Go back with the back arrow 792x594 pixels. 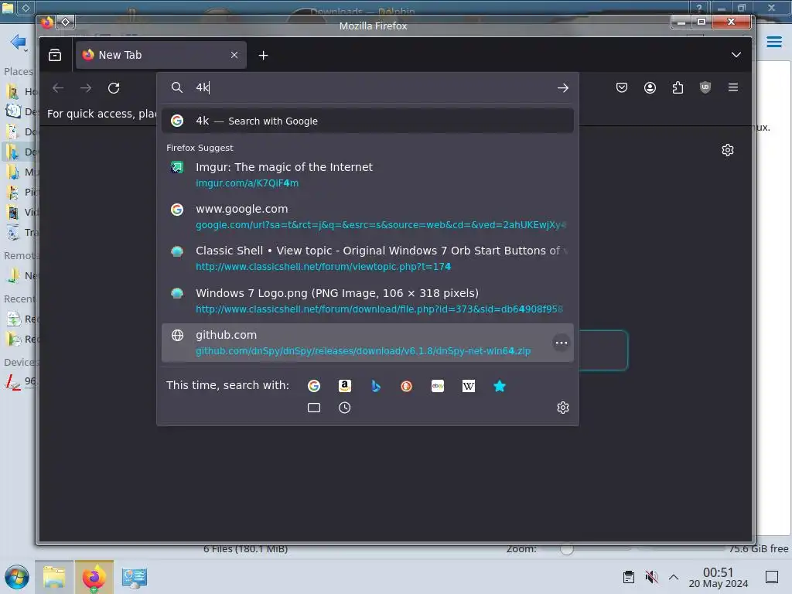coord(58,88)
